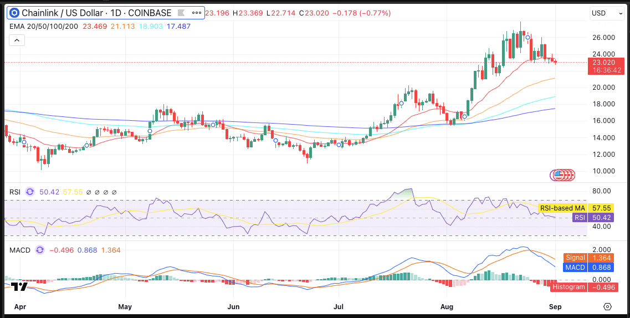The height and width of the screenshot is (318, 630).
Task: Click the May label on the time axis
Action: click(125, 307)
